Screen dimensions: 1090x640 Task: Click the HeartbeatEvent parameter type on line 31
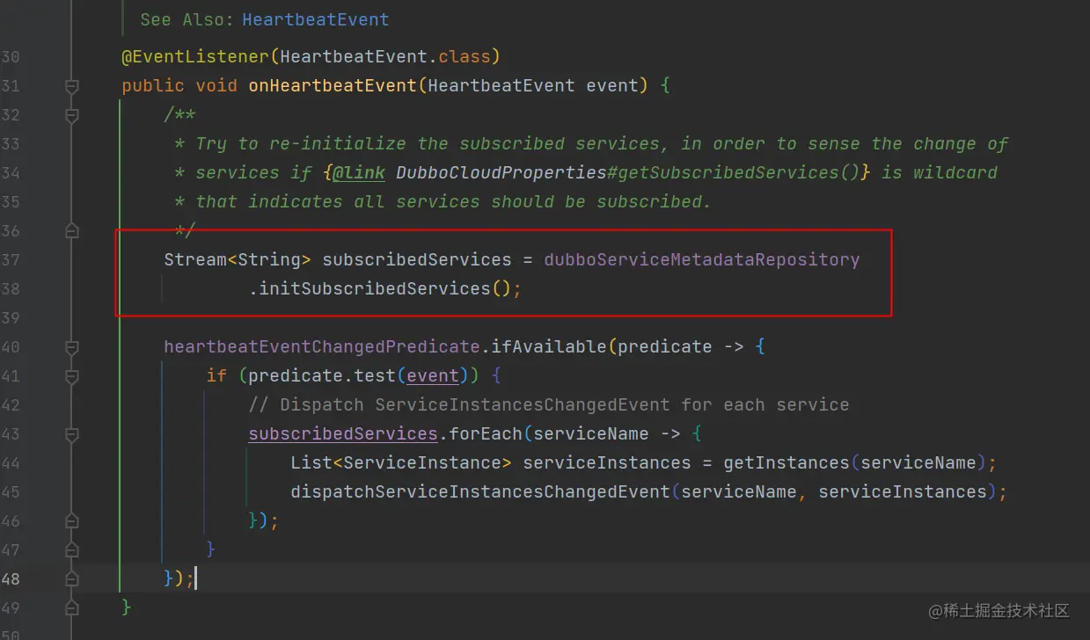tap(501, 86)
